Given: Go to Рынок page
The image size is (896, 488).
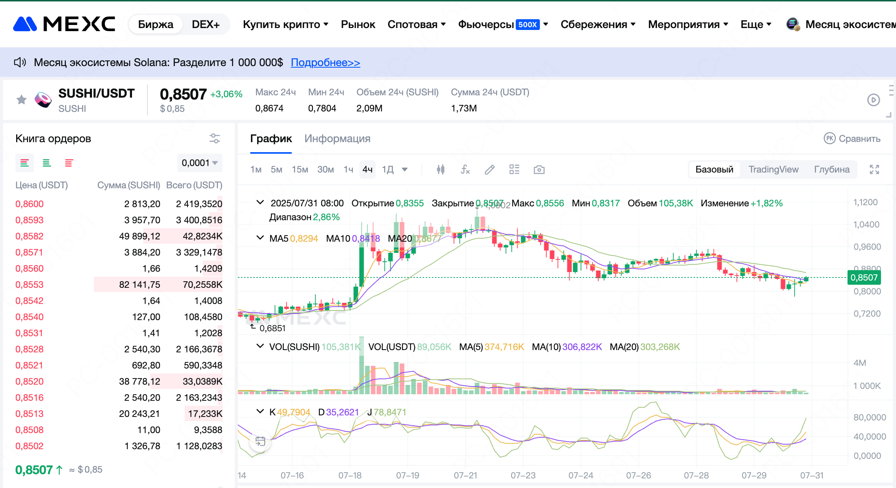Looking at the screenshot, I should [358, 24].
